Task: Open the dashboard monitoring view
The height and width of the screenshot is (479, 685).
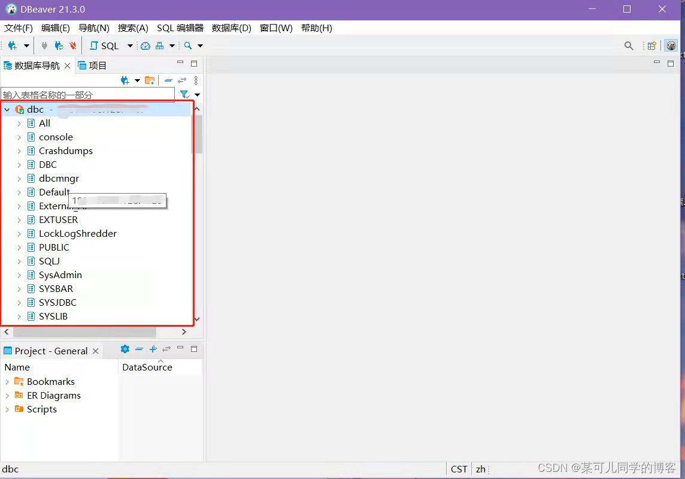Action: (x=146, y=45)
